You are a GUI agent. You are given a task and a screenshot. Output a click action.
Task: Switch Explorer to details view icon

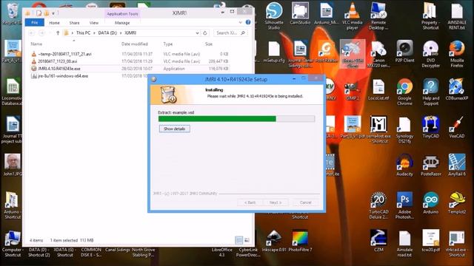pyautogui.click(x=238, y=240)
